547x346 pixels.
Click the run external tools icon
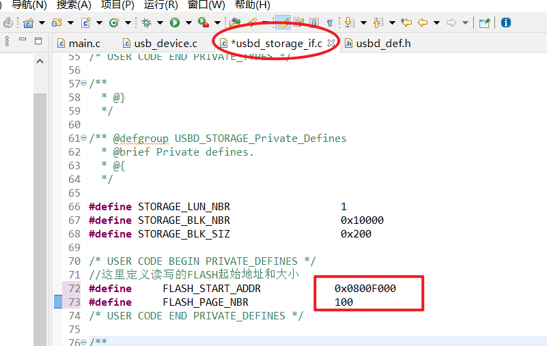[203, 23]
